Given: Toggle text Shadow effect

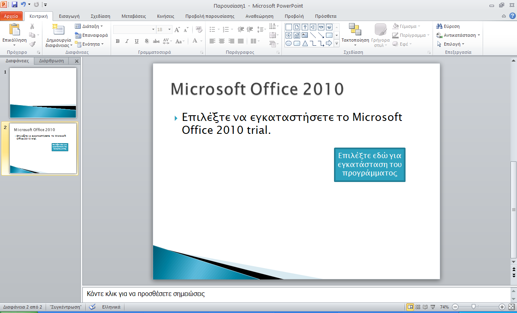Looking at the screenshot, I should pos(147,41).
